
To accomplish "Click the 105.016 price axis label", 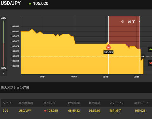I will 15,66.
